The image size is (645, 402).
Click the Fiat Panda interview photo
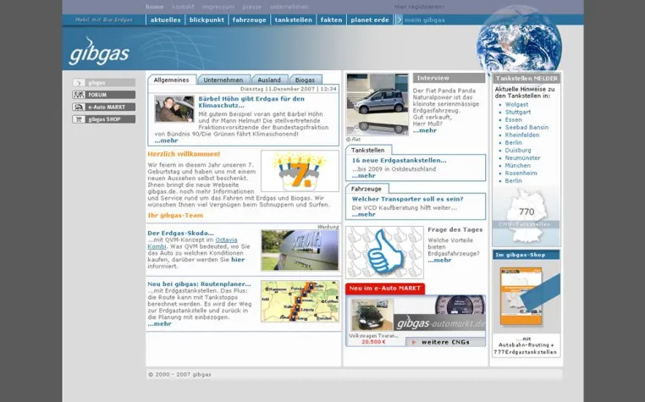click(378, 104)
